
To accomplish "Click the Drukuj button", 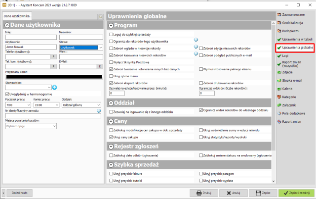I will 204,193.
